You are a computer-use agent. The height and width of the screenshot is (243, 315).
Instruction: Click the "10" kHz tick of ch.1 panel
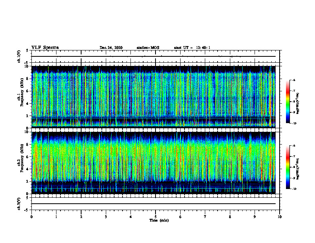pyautogui.click(x=27, y=66)
